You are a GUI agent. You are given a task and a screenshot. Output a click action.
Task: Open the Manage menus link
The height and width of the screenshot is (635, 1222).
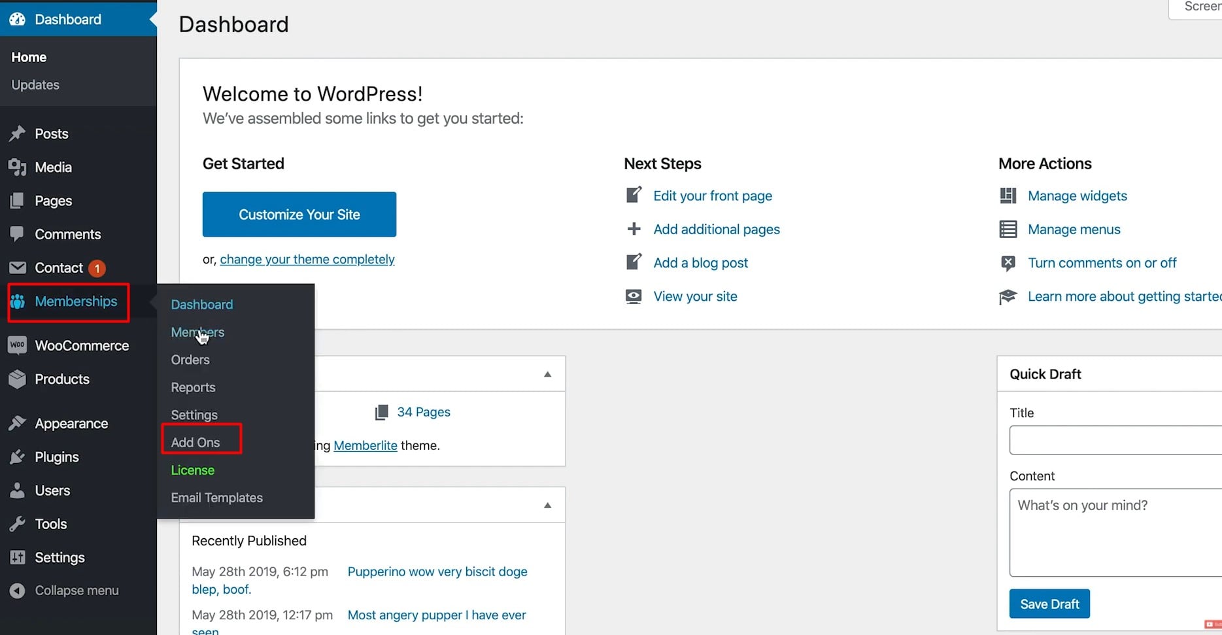point(1074,229)
